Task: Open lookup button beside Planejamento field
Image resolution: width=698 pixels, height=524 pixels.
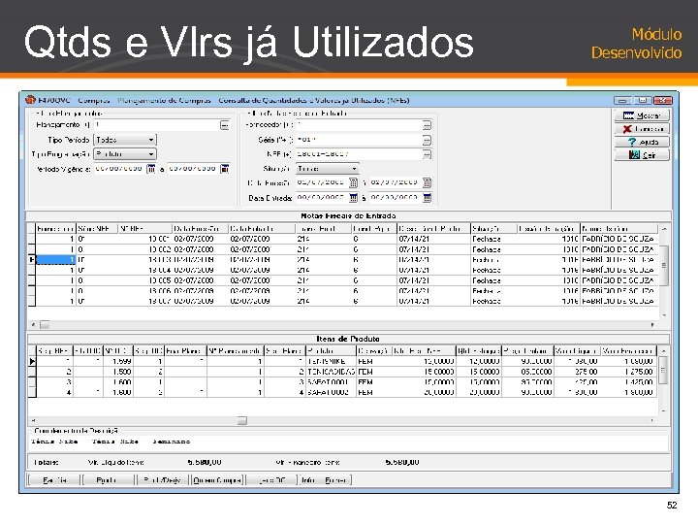Action: [x=225, y=125]
